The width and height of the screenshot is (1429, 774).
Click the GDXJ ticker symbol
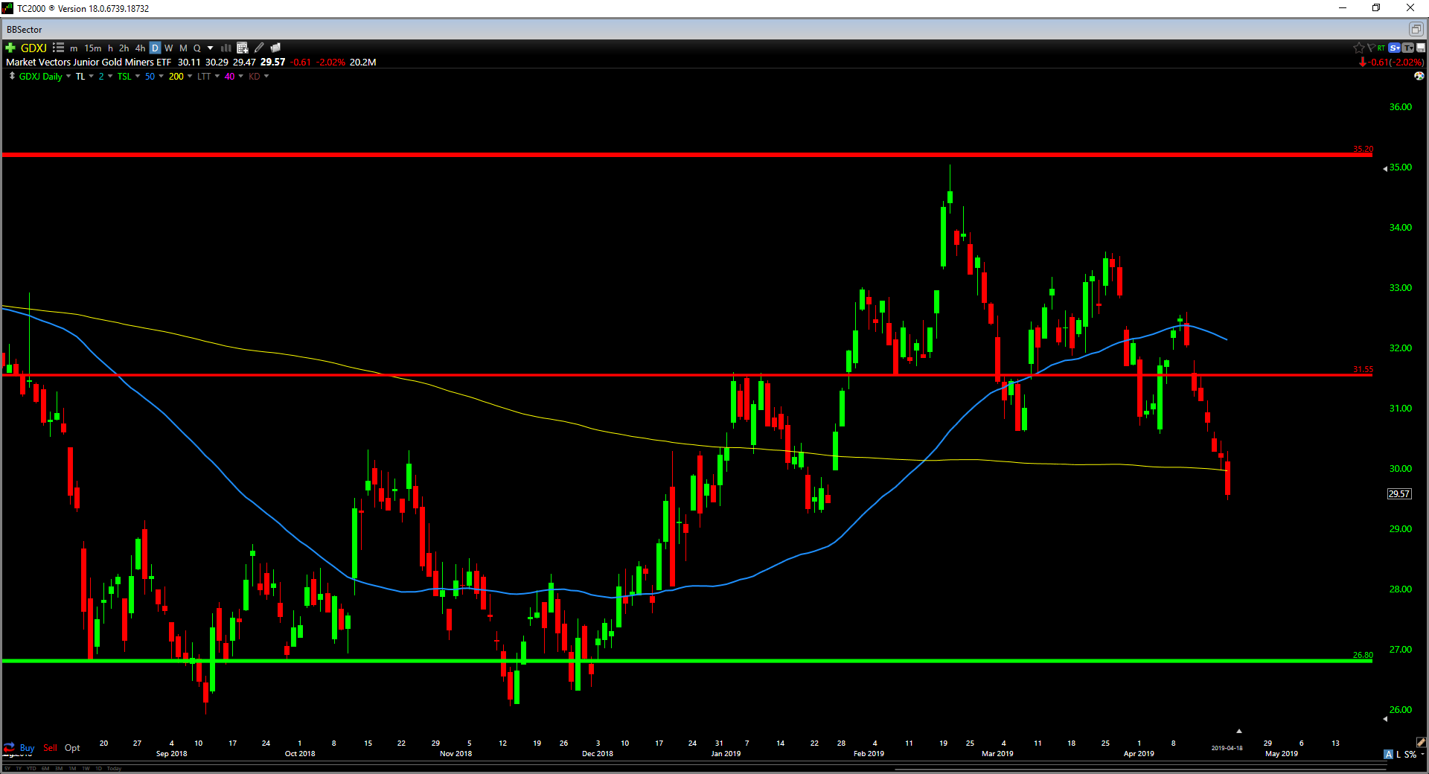coord(33,48)
